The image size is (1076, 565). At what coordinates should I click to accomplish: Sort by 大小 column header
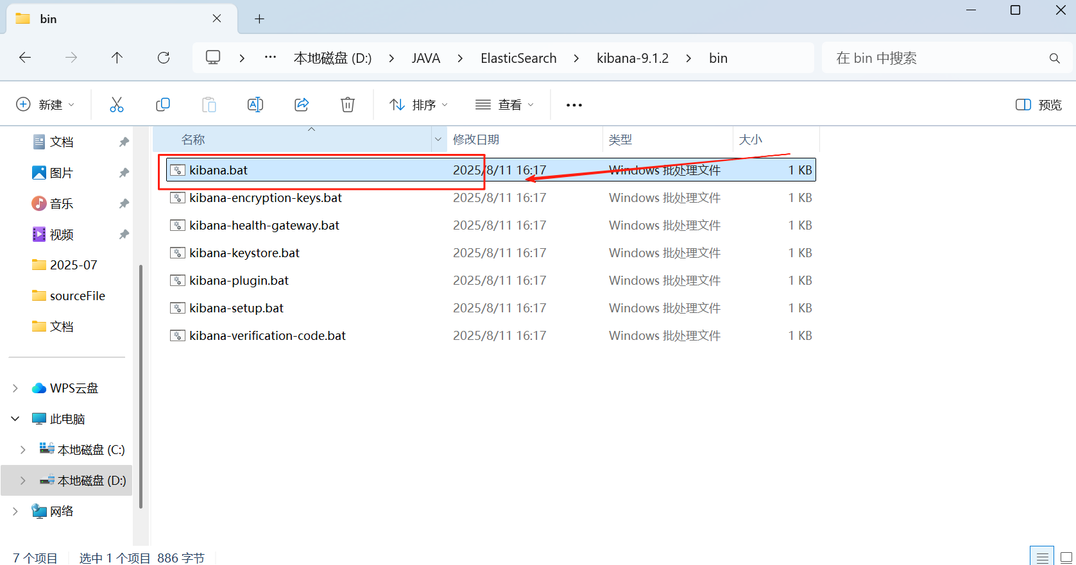tap(776, 139)
